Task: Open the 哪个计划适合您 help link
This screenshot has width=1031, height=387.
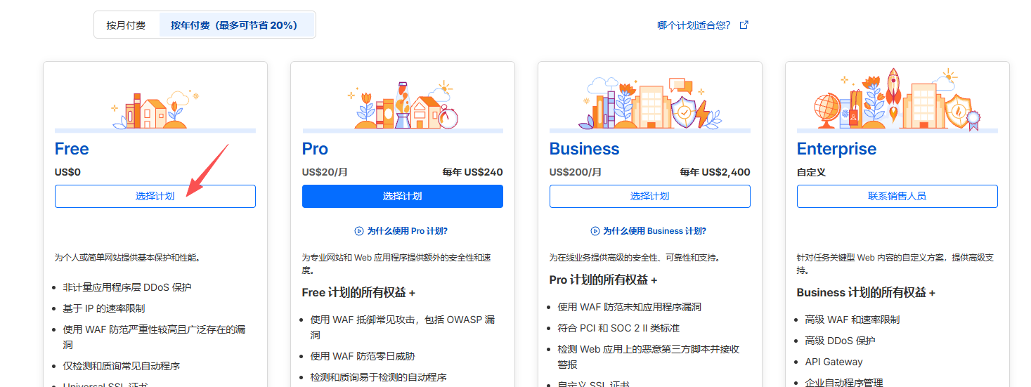Action: (694, 25)
